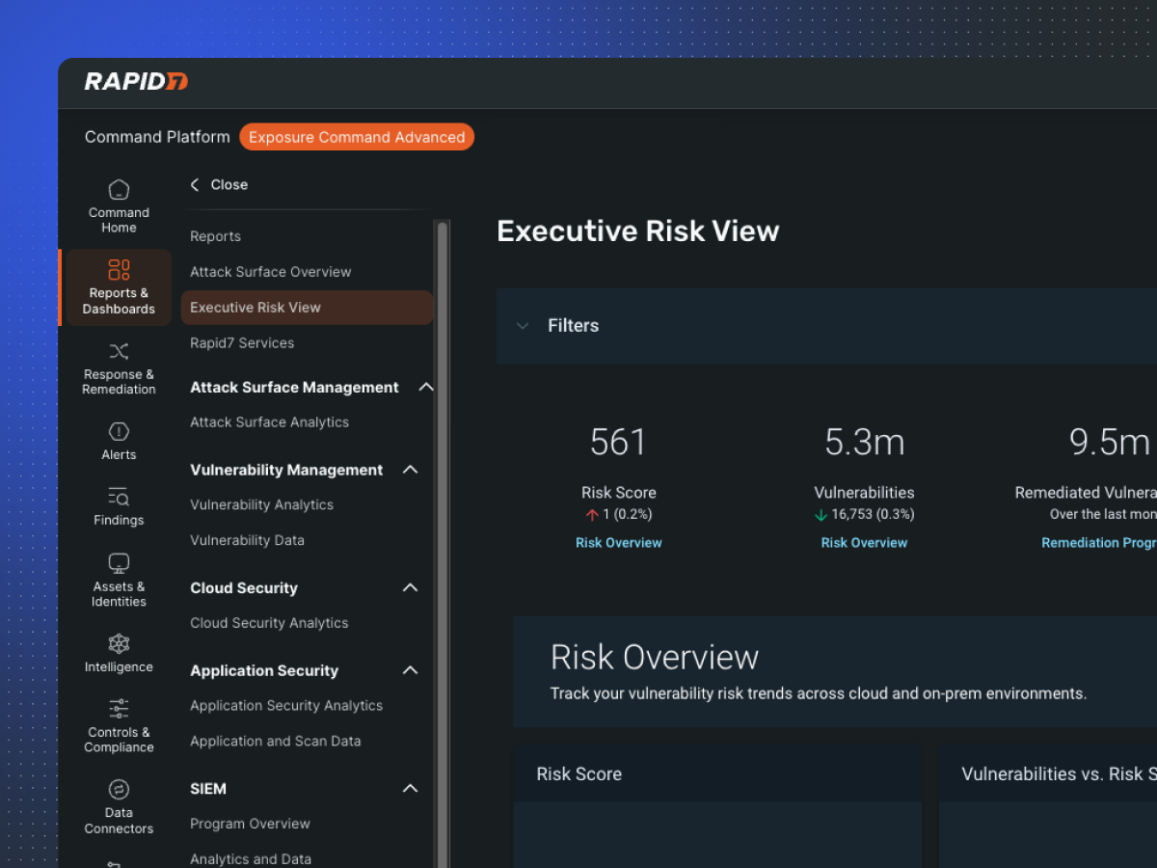Open the Findings icon
1157x868 pixels.
(119, 498)
